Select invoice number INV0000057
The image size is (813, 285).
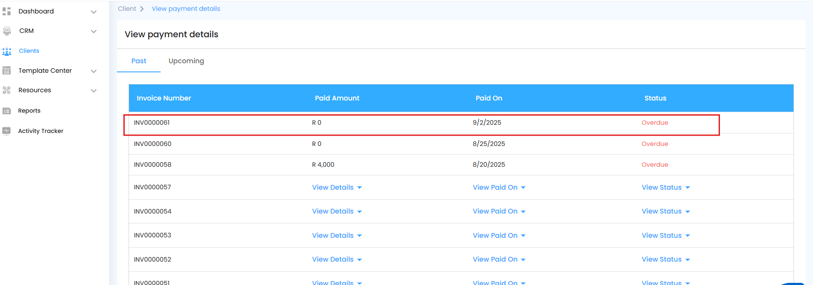(152, 187)
